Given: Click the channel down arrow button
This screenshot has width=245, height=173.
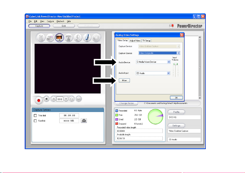Looking at the screenshot, I should pyautogui.click(x=66, y=99).
